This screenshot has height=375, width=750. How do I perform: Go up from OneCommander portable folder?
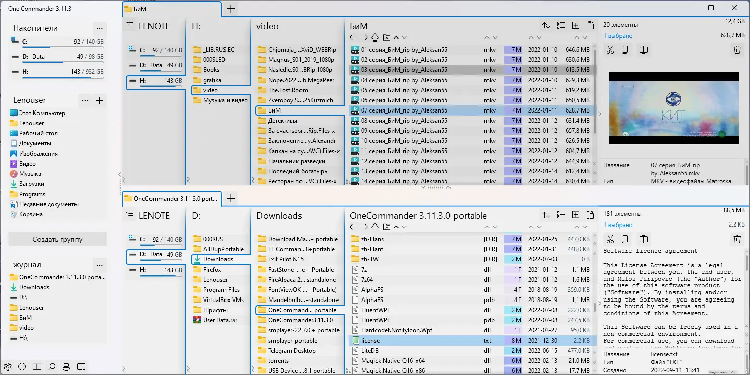pos(375,227)
